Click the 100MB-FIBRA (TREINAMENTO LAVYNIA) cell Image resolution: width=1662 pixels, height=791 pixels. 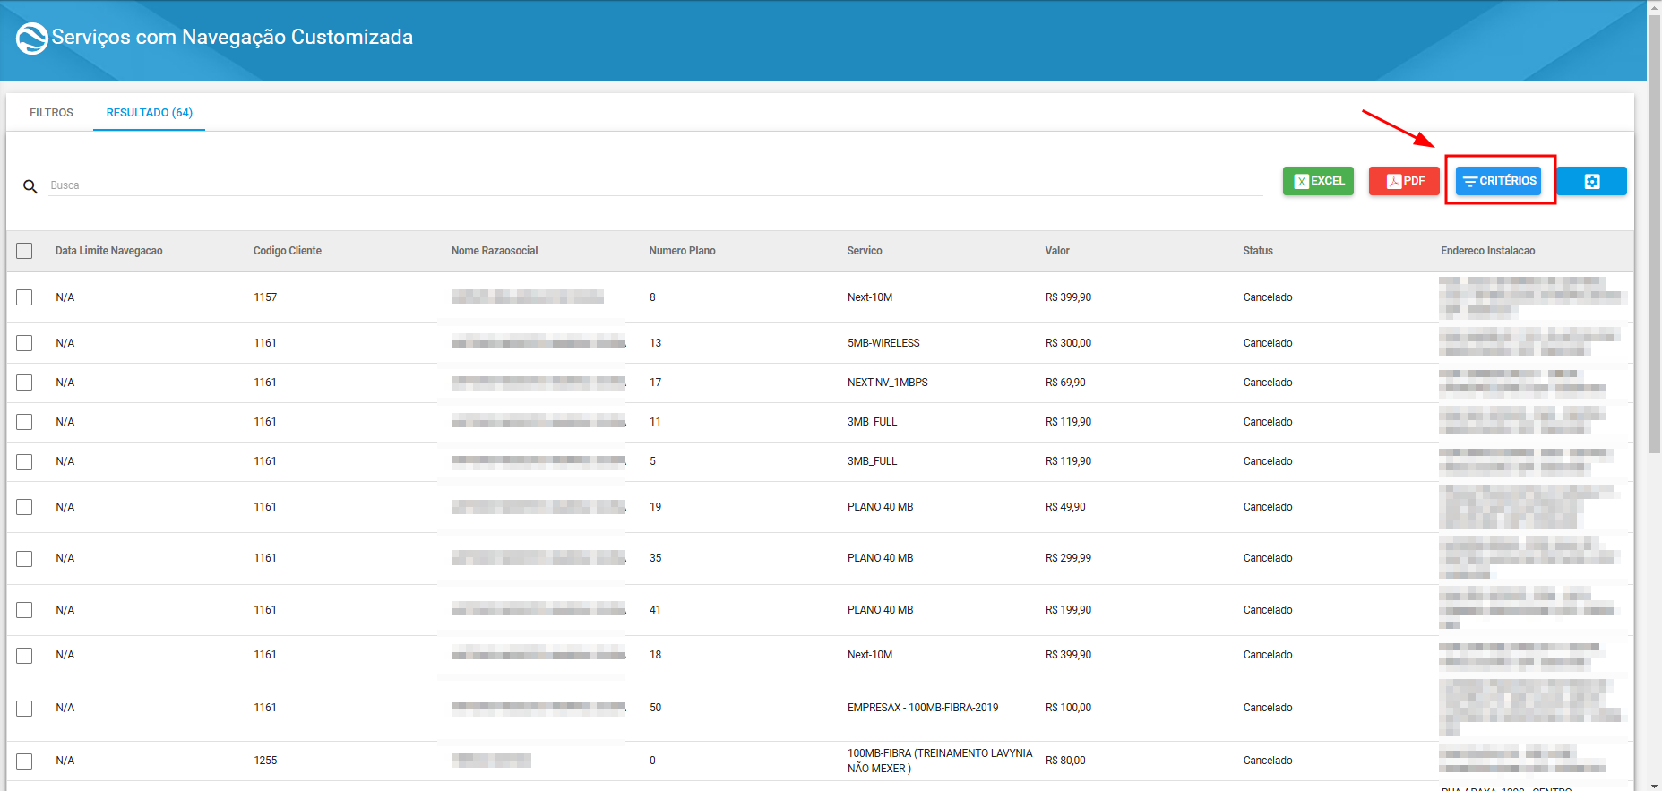pos(940,761)
